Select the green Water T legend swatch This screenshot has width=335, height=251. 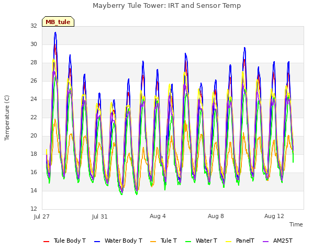coord(188,242)
